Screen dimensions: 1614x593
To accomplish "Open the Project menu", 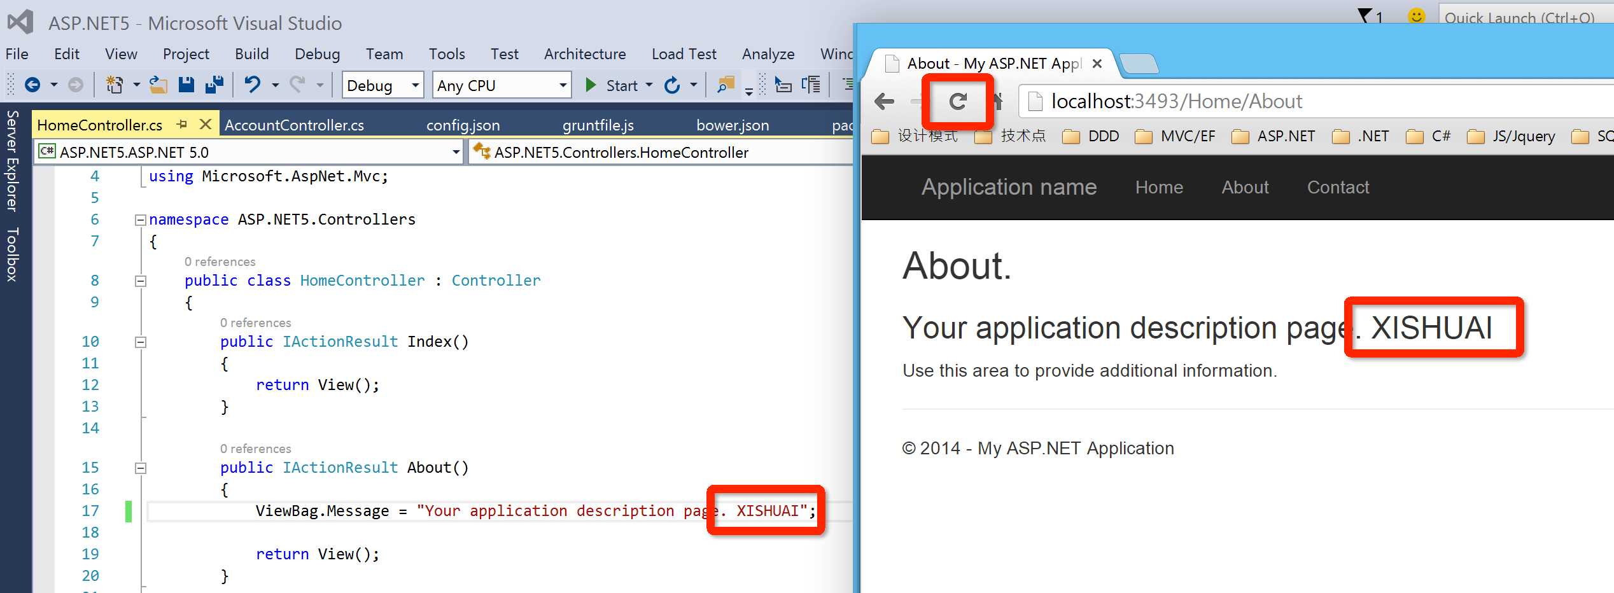I will (x=186, y=54).
